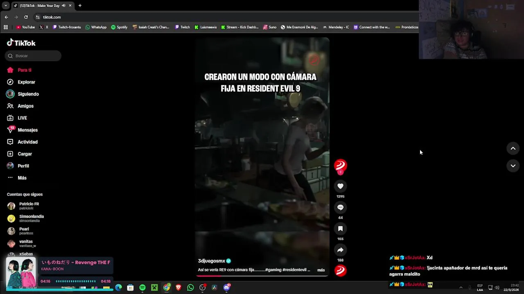The height and width of the screenshot is (294, 524).
Task: Mute the TikTok tab audio icon
Action: tap(63, 6)
